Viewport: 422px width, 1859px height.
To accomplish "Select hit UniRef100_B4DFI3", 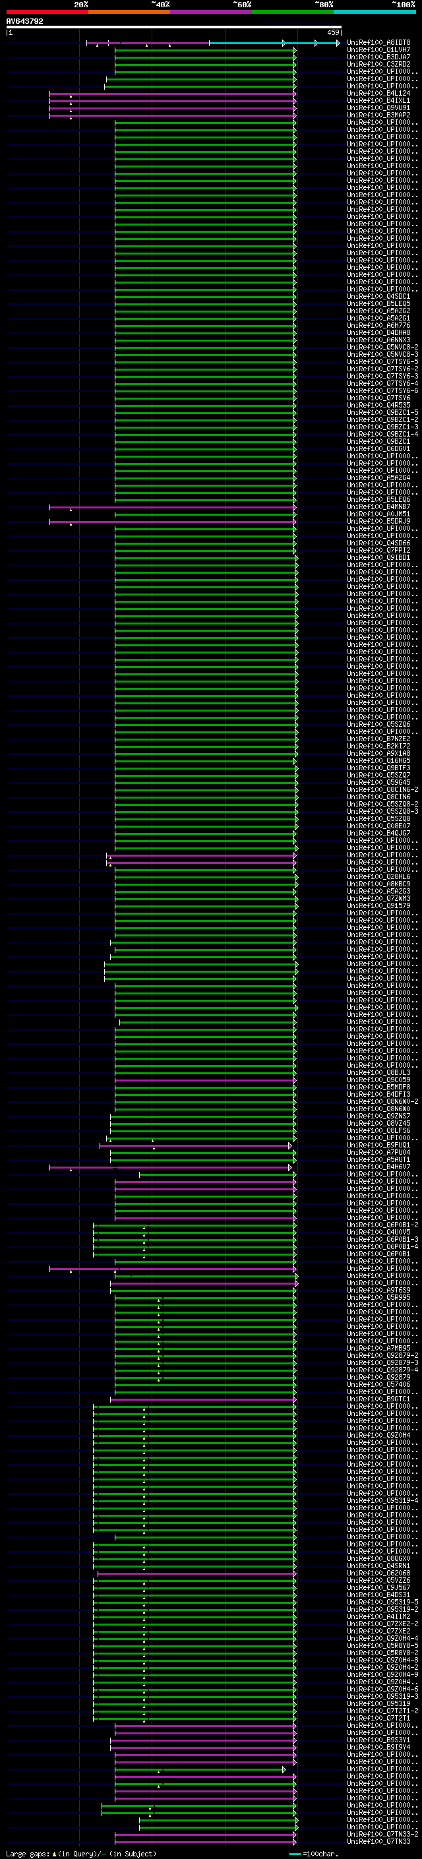I will (378, 1095).
